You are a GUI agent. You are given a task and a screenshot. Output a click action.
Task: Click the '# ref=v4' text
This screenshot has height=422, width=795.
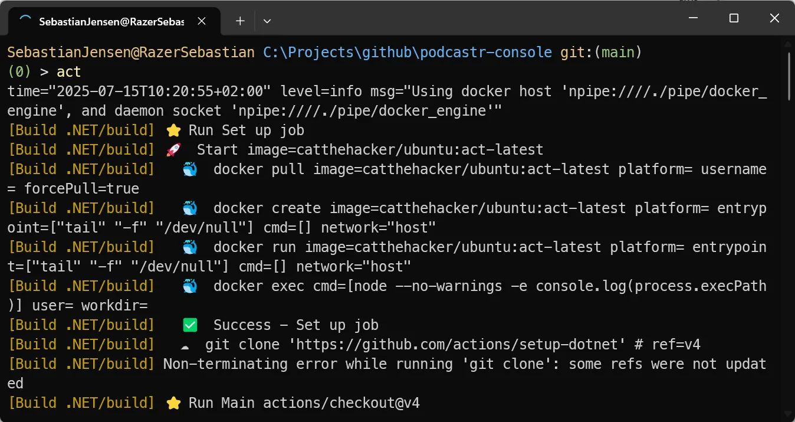[668, 344]
